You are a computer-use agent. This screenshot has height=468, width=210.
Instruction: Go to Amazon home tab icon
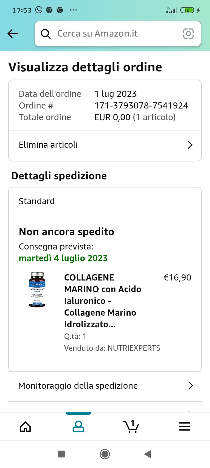click(x=25, y=426)
